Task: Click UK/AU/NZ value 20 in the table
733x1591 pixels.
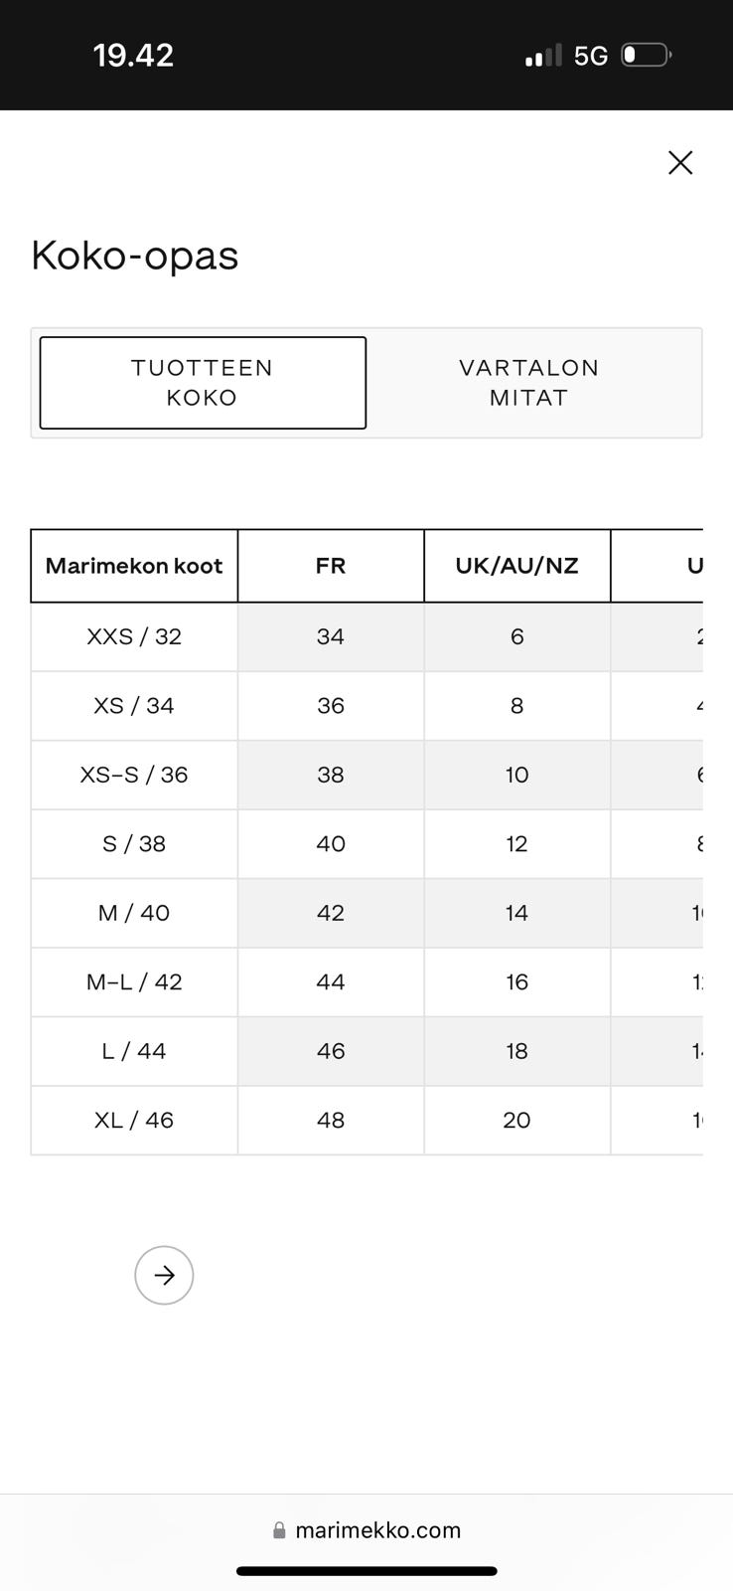Action: coord(516,1120)
